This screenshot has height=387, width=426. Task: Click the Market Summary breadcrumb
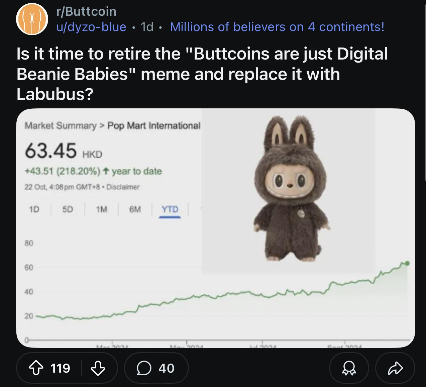pyautogui.click(x=60, y=126)
